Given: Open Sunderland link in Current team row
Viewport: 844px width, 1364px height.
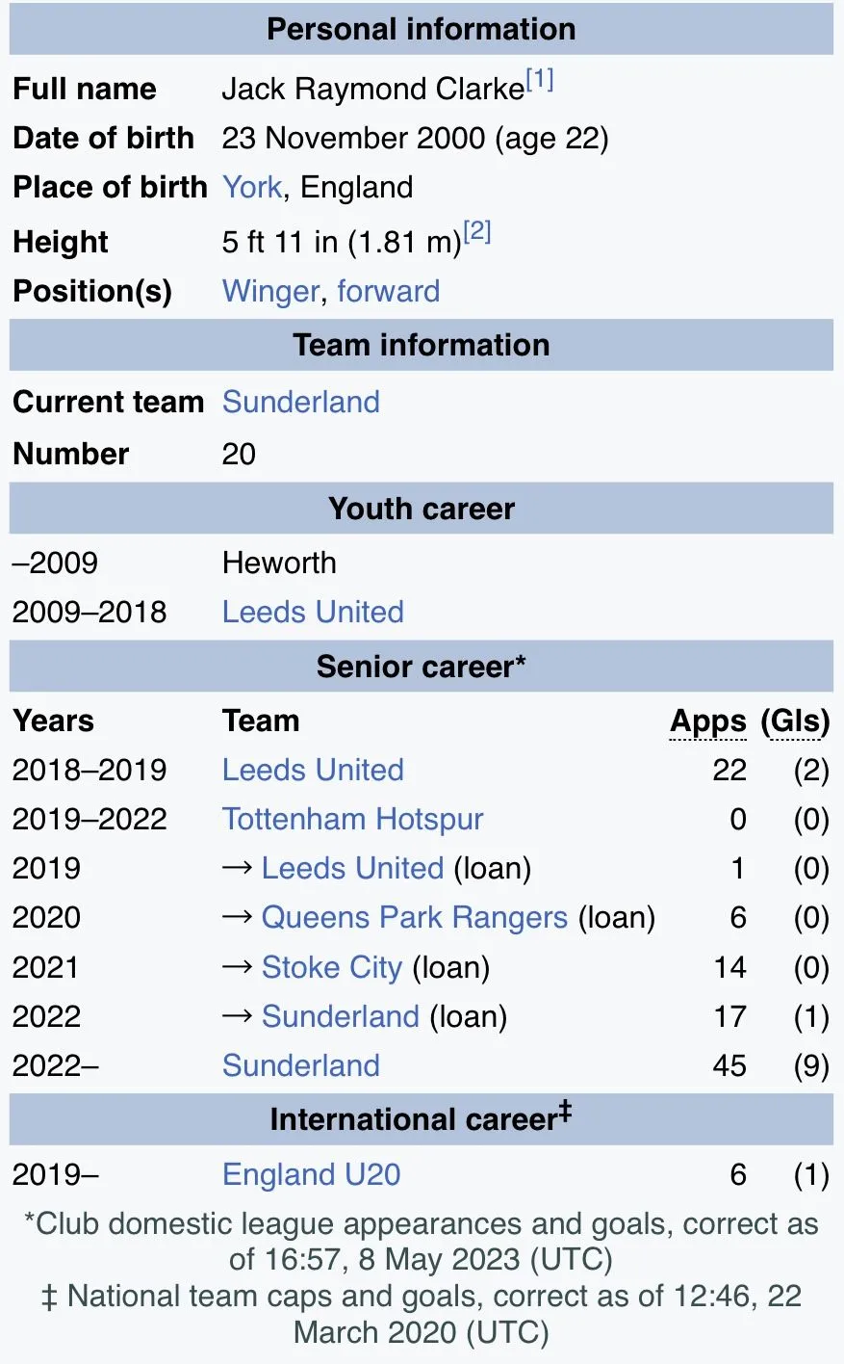Looking at the screenshot, I should 300,402.
